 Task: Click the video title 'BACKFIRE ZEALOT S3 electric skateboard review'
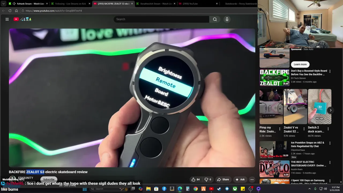[x=48, y=172]
